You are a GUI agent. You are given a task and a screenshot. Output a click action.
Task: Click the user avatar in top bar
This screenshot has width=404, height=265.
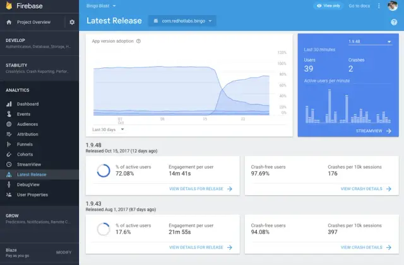click(x=393, y=6)
